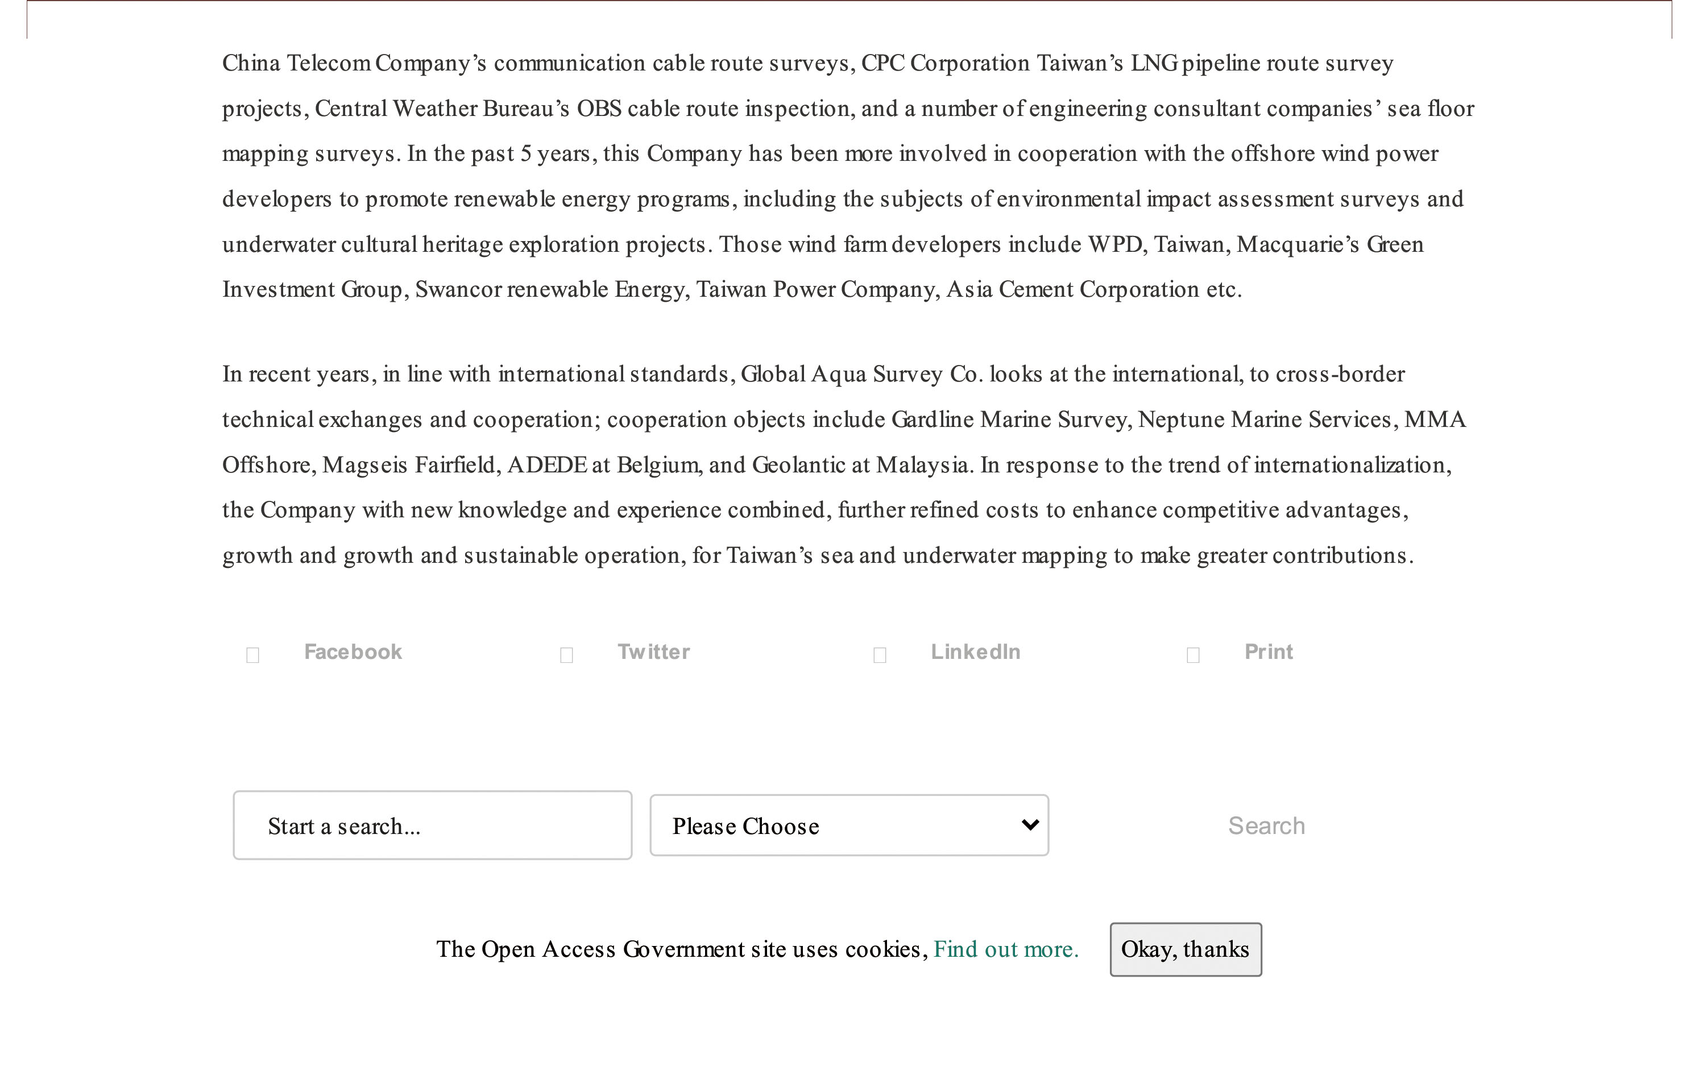Open the Twitter share text link

coord(653,651)
